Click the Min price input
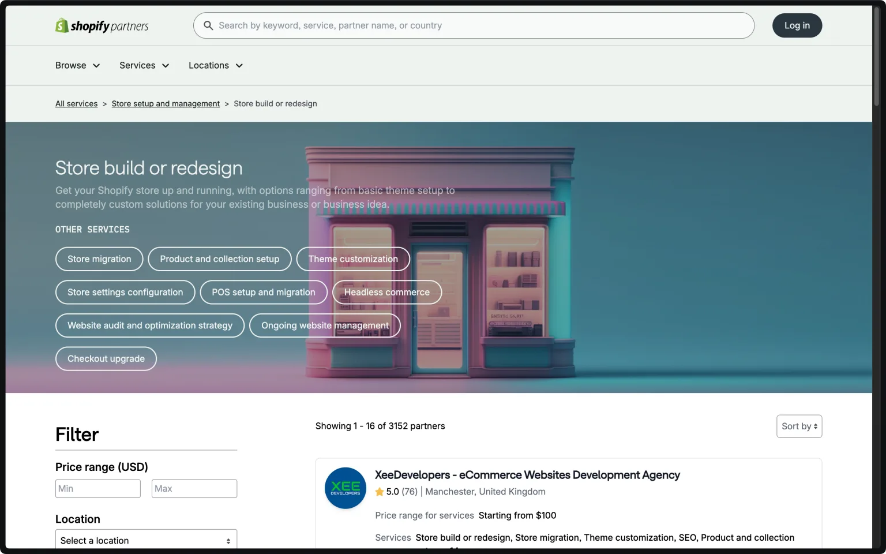Viewport: 886px width, 554px height. [x=98, y=489]
